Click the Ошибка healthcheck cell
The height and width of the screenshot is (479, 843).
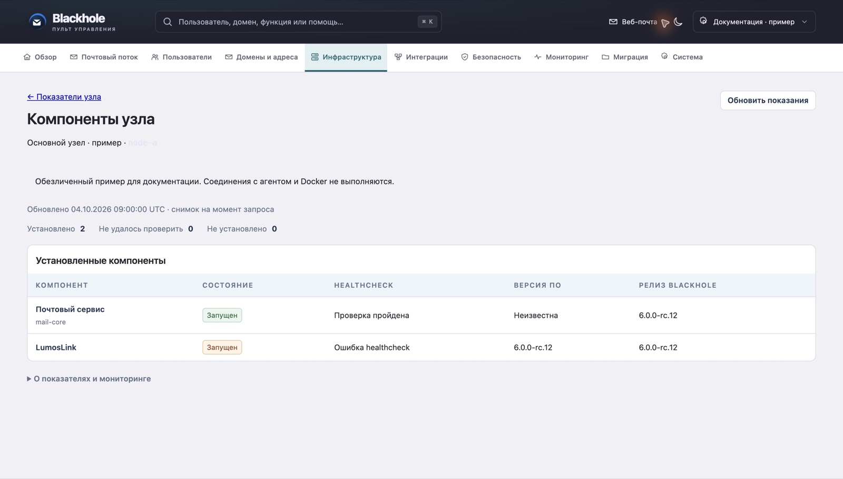372,347
